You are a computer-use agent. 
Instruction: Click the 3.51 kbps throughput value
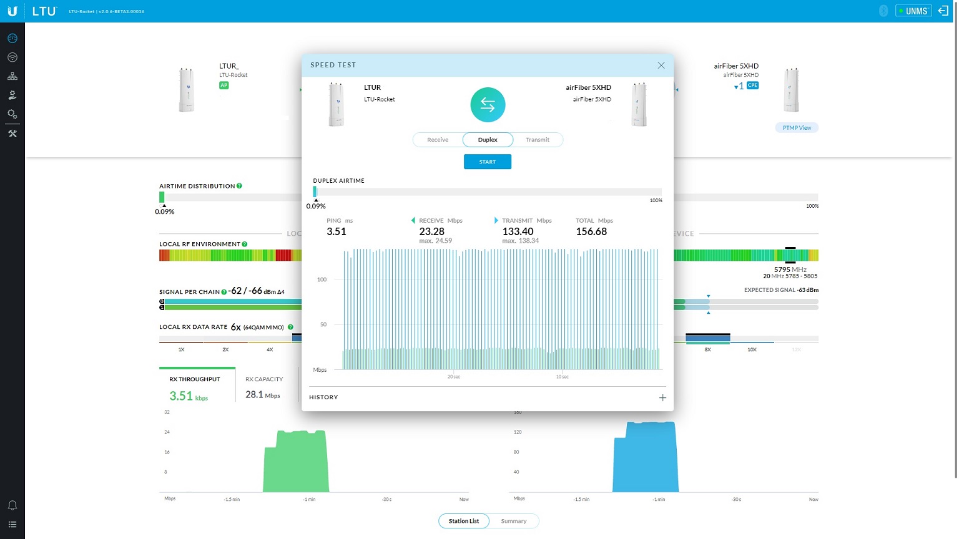pos(189,396)
